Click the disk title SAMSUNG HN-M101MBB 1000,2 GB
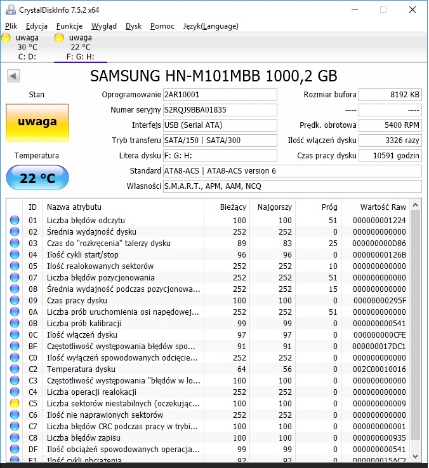This screenshot has height=468, width=429. (214, 76)
